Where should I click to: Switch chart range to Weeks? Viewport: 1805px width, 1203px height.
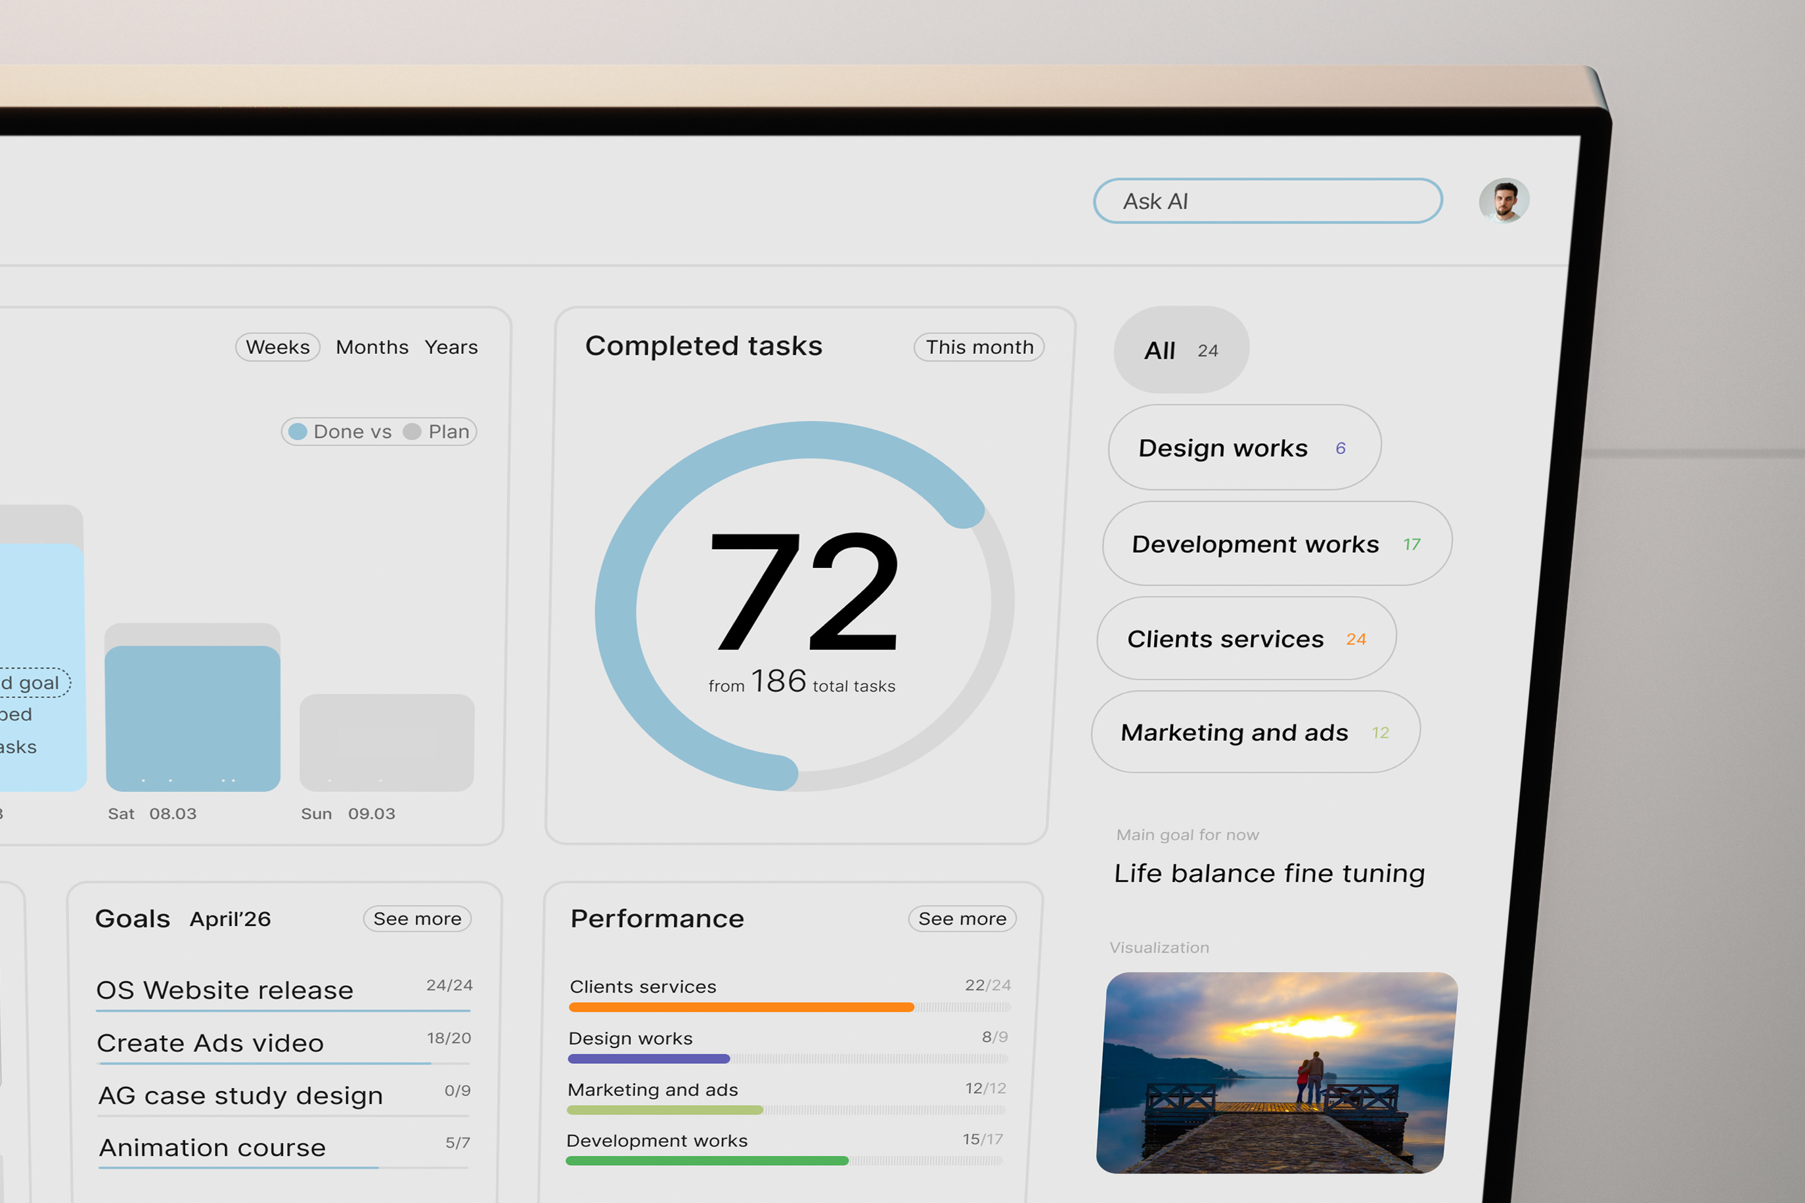pos(278,347)
